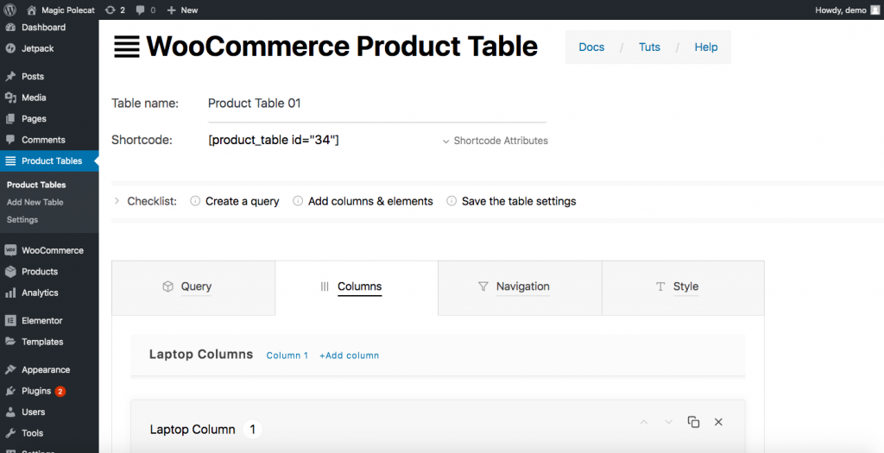Click the WordPress logo in admin bar
884x453 pixels.
tap(9, 9)
